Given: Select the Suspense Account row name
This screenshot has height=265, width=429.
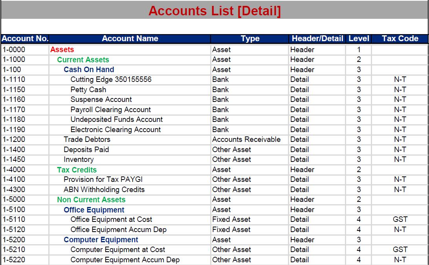Looking at the screenshot, I should point(101,99).
